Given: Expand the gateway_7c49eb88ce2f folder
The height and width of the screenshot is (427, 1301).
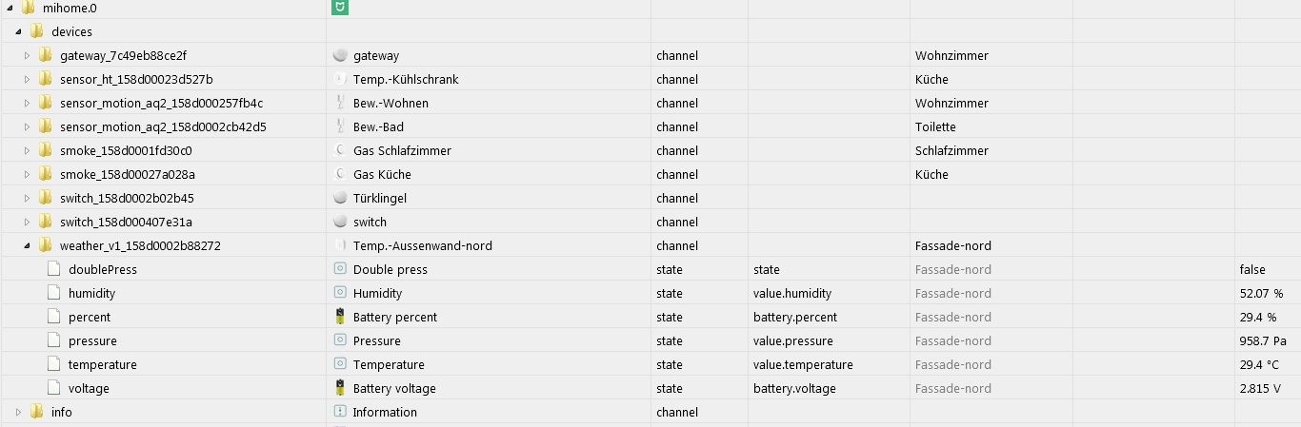Looking at the screenshot, I should [x=28, y=55].
